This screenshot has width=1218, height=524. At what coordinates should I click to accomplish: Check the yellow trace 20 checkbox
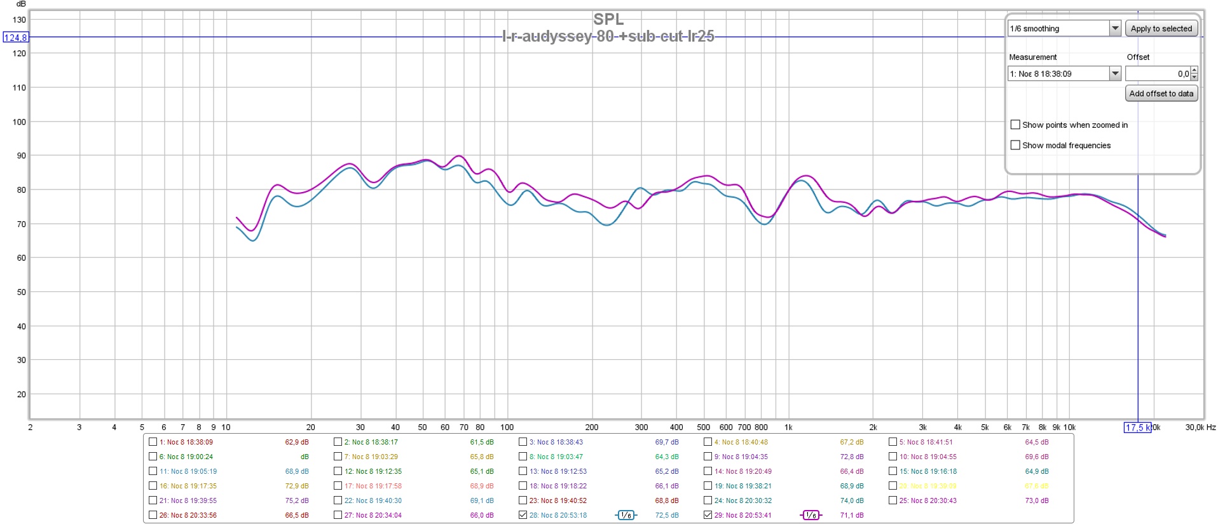point(893,486)
